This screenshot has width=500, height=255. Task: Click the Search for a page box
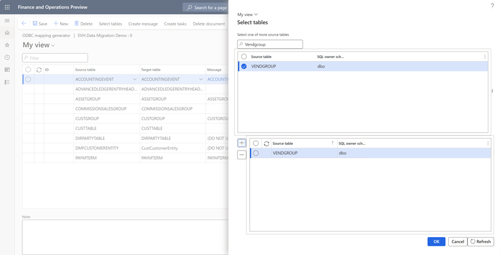click(x=206, y=7)
